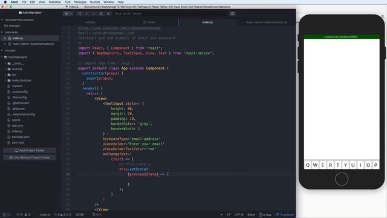Open app.json in the file tree
Image resolution: width=387 pixels, height=218 pixels.
(18, 125)
